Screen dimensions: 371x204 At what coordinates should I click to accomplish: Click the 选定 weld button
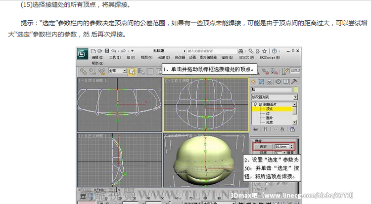tap(263, 147)
